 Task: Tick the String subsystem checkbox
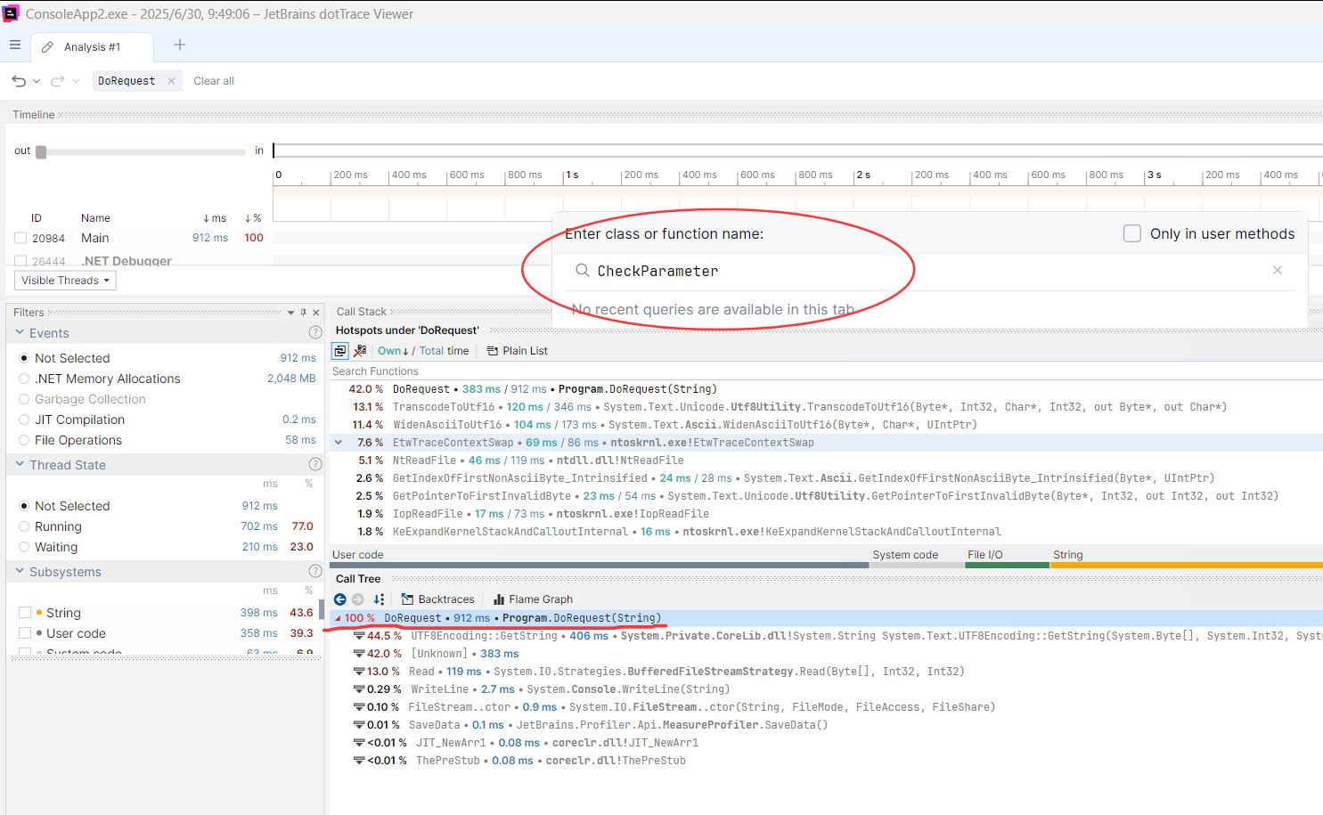click(x=25, y=613)
